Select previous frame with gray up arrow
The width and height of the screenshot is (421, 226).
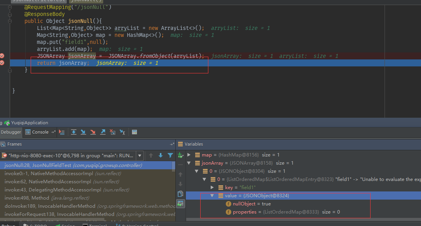click(151, 155)
